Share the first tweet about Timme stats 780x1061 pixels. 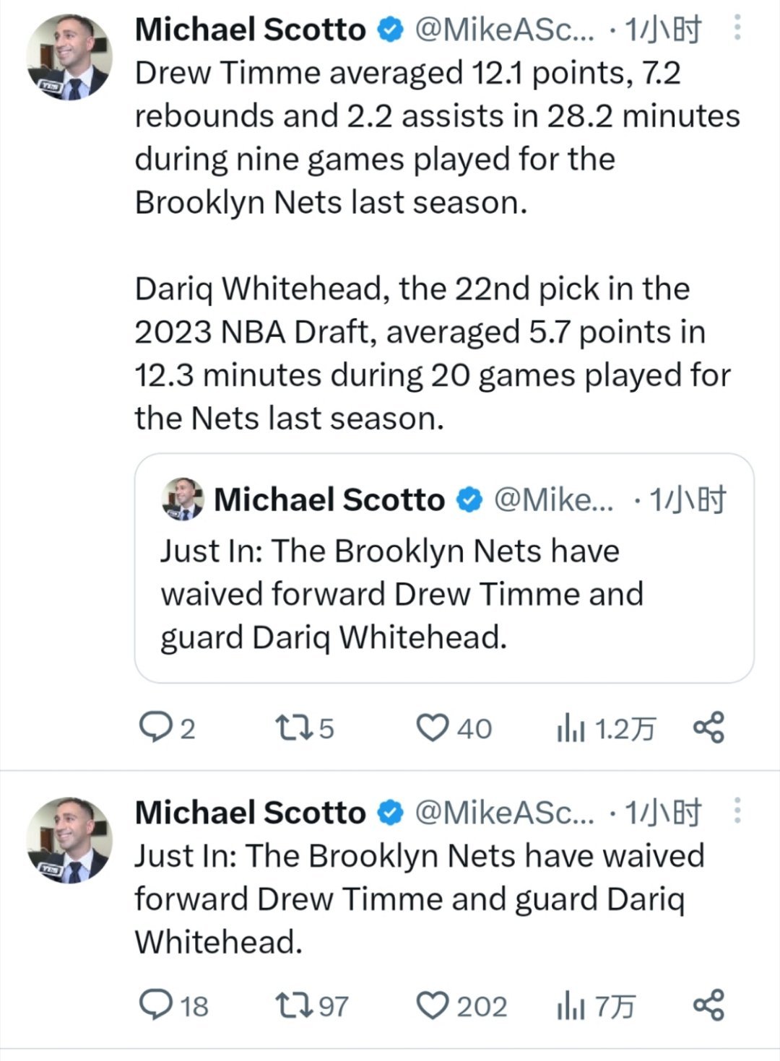[708, 728]
